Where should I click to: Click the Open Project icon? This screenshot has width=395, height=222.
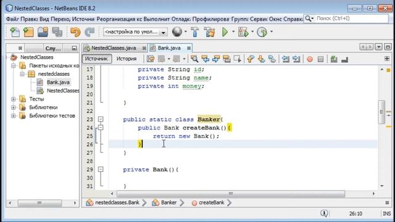[43, 32]
